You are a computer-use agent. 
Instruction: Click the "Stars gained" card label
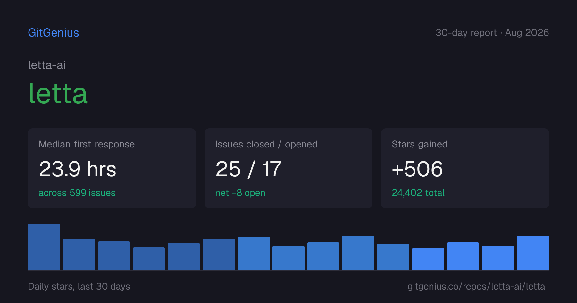tap(420, 144)
